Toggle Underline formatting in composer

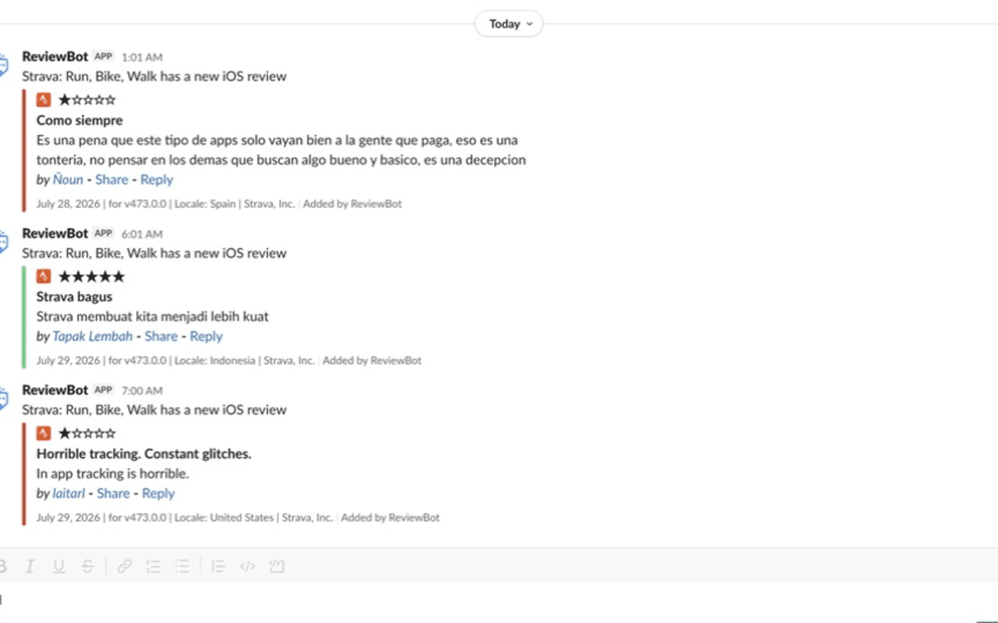tap(59, 566)
